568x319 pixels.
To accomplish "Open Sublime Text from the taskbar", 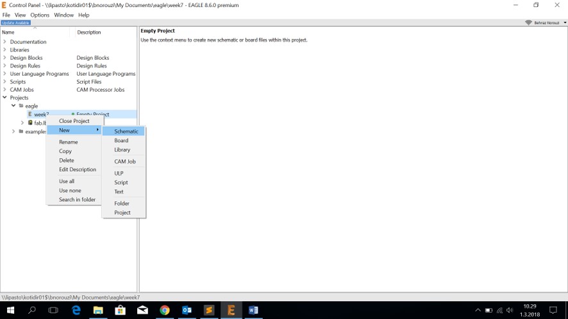I will [209, 310].
